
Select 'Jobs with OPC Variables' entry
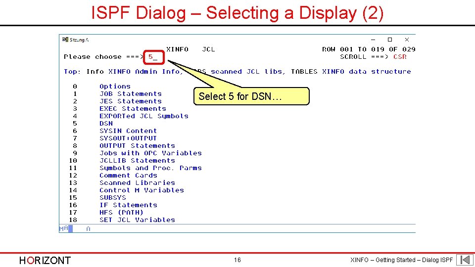pos(150,153)
